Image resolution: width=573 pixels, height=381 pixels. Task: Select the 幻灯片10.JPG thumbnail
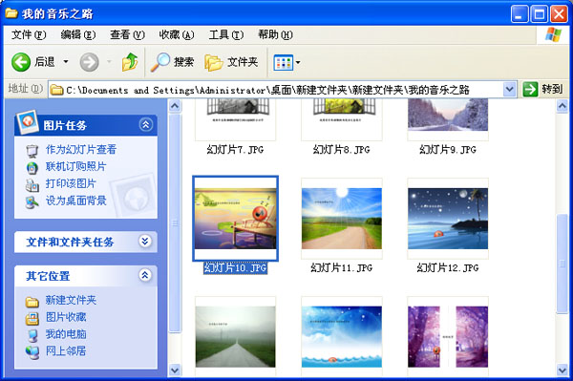(x=235, y=219)
